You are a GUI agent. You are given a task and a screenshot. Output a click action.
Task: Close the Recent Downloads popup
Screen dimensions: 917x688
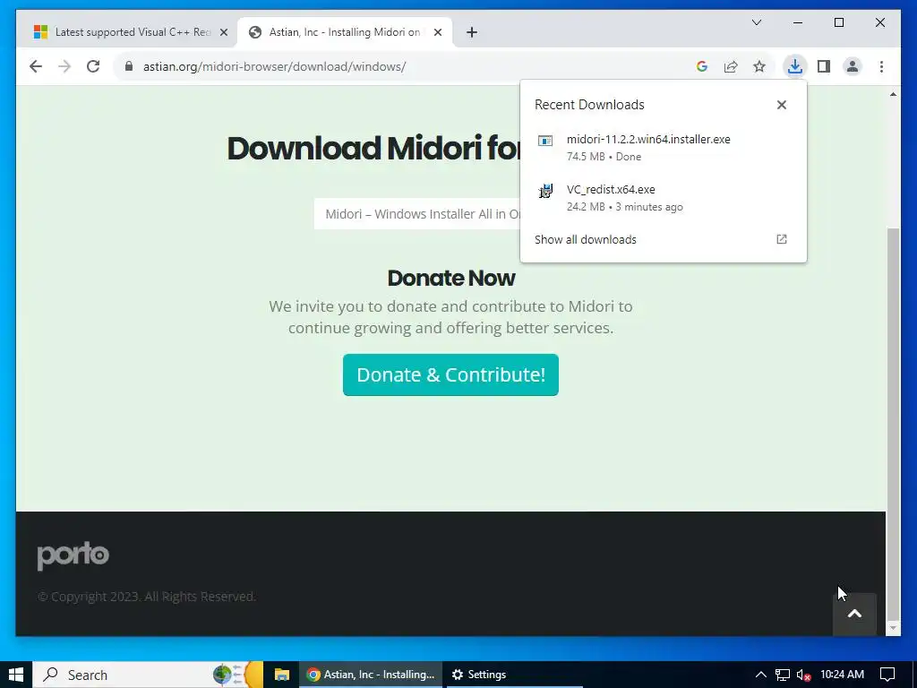[781, 105]
